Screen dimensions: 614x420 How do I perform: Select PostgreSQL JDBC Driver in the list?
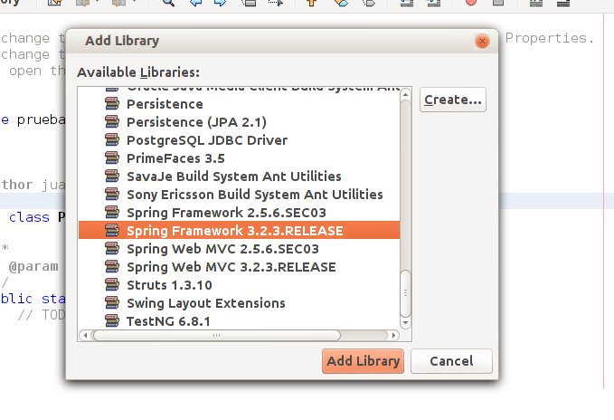pyautogui.click(x=239, y=140)
